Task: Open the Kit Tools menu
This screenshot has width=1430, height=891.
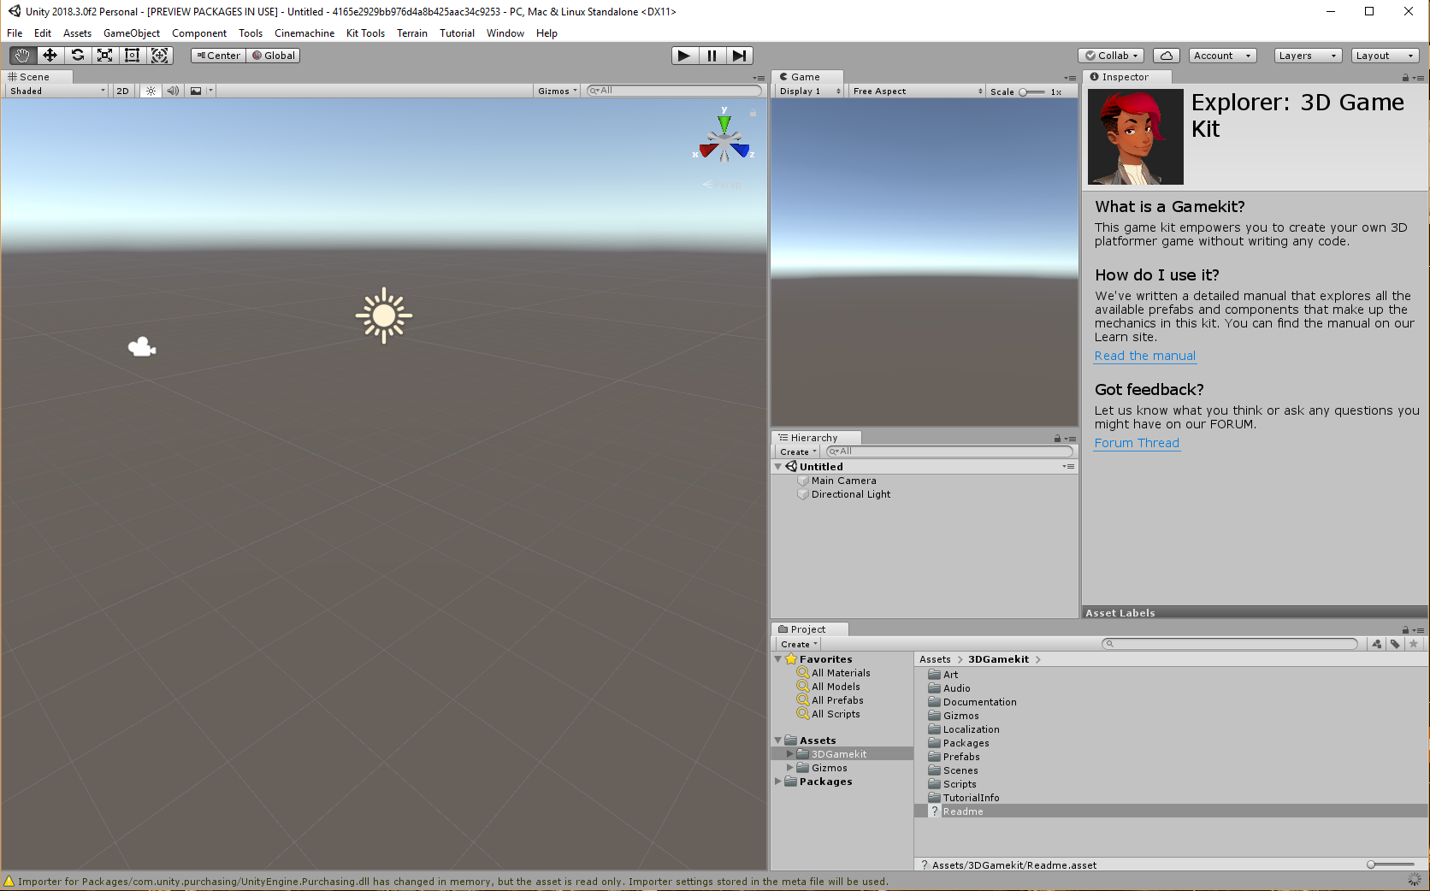Action: pyautogui.click(x=365, y=33)
